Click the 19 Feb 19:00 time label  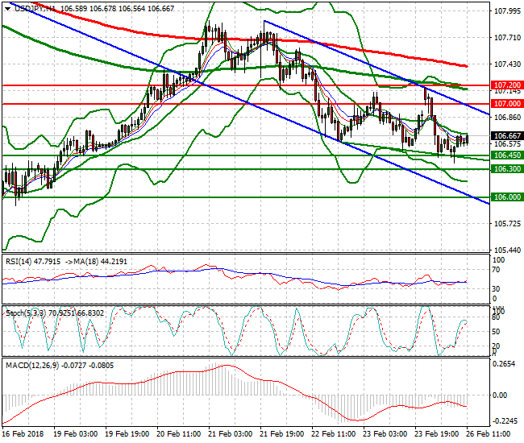pyautogui.click(x=127, y=433)
